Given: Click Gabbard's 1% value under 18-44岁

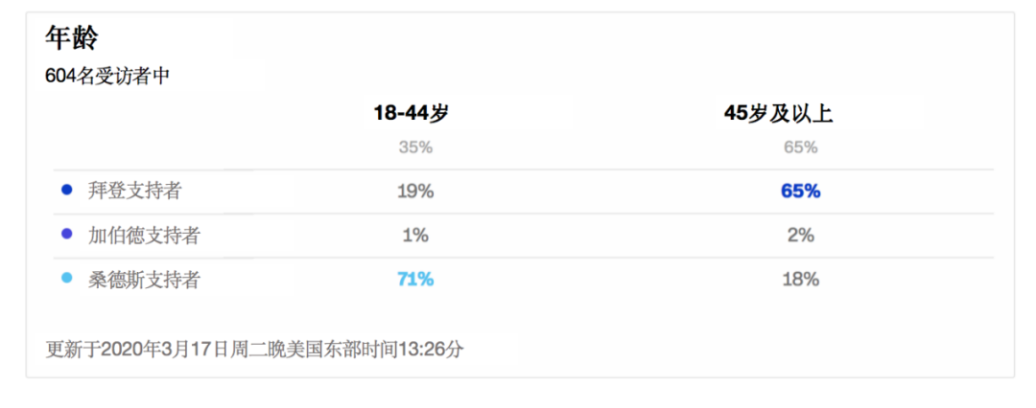Looking at the screenshot, I should [415, 236].
